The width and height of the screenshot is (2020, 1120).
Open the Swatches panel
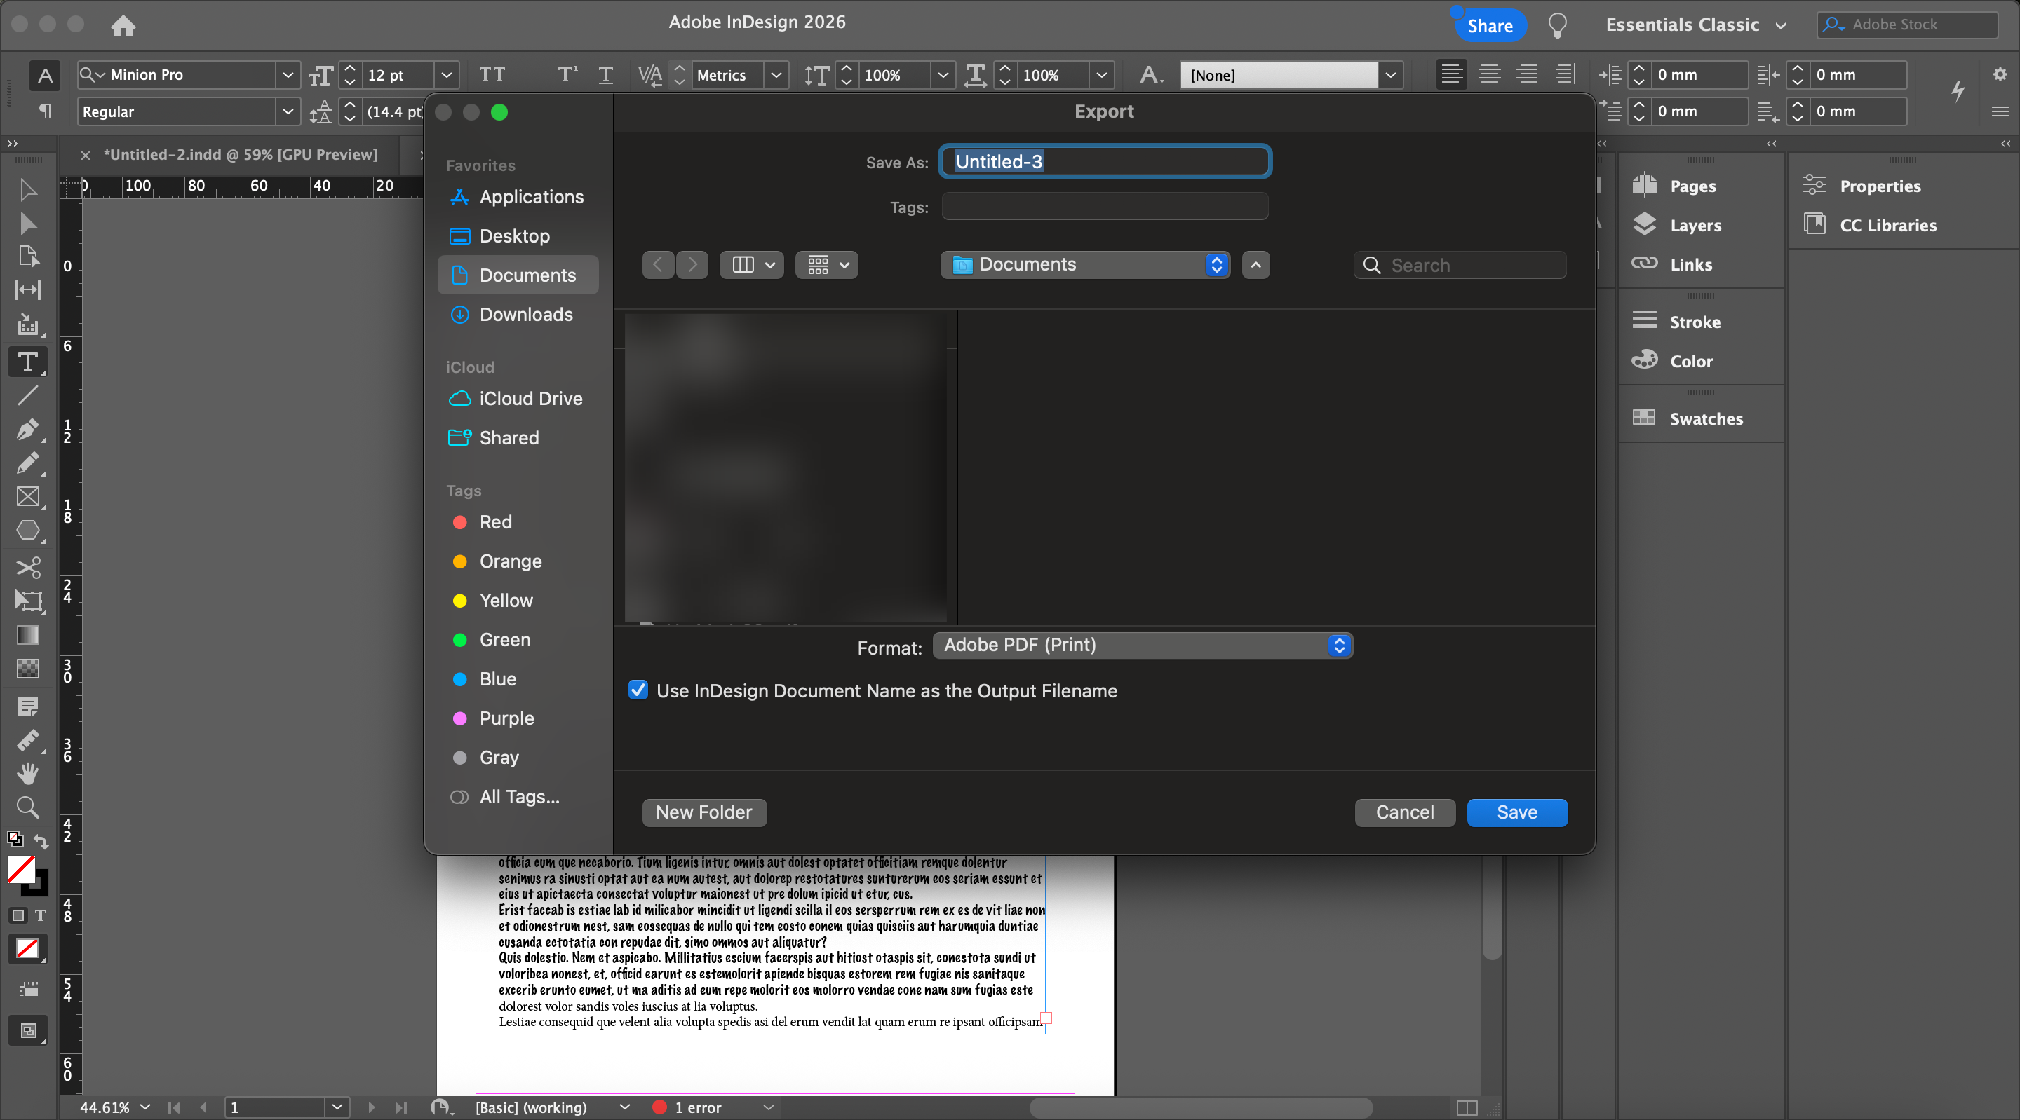[x=1705, y=418]
